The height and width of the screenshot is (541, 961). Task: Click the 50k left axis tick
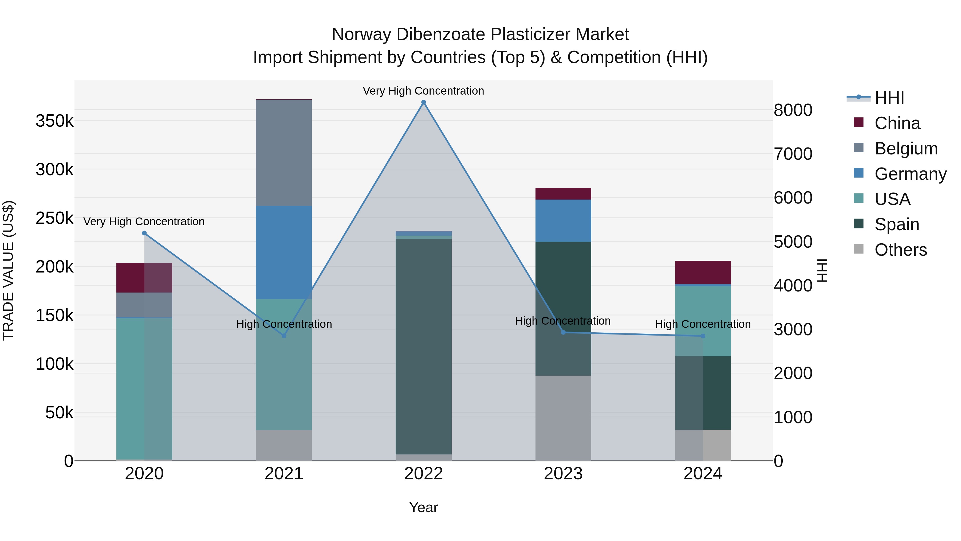[59, 412]
